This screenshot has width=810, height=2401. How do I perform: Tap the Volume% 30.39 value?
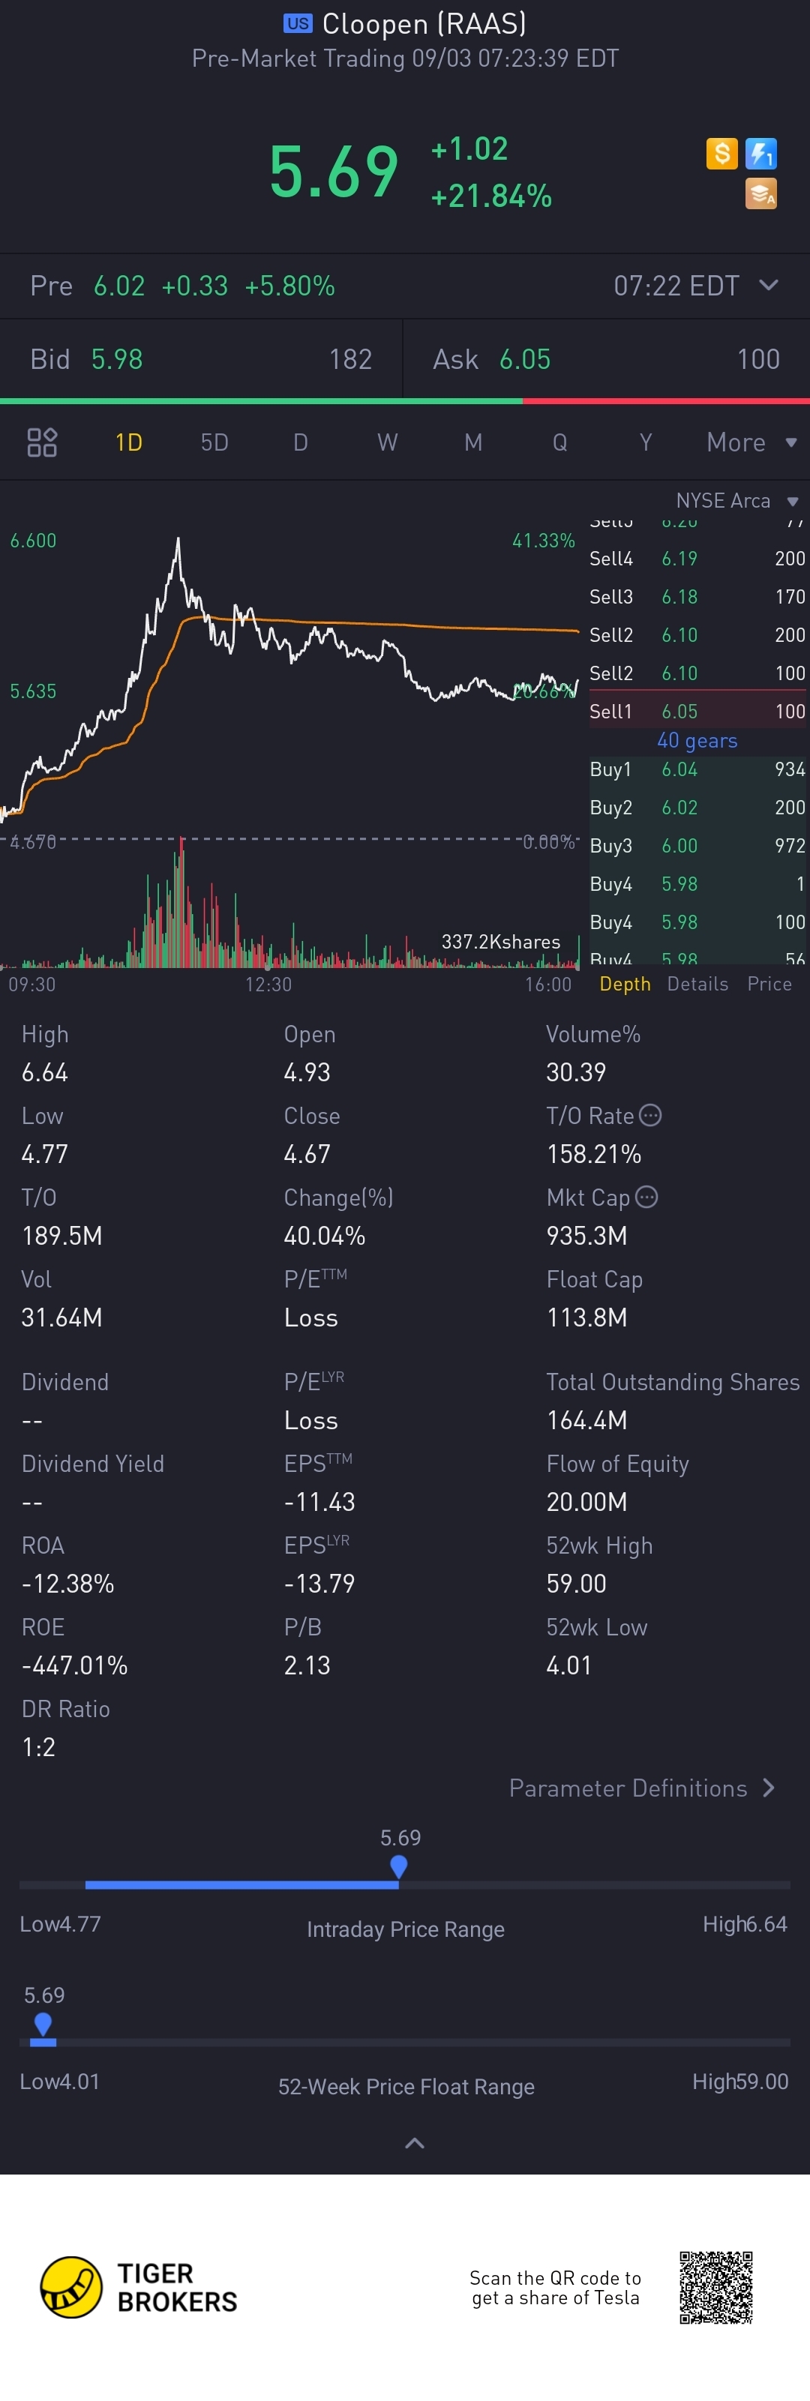coord(576,1072)
